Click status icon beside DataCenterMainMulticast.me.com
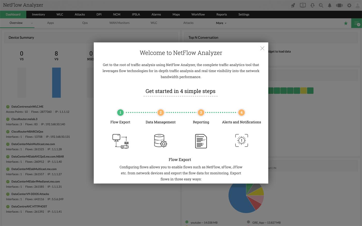 (x=8, y=144)
